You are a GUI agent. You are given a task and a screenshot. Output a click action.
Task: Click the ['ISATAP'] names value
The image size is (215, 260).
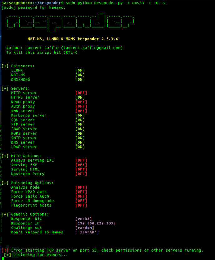[87, 232]
